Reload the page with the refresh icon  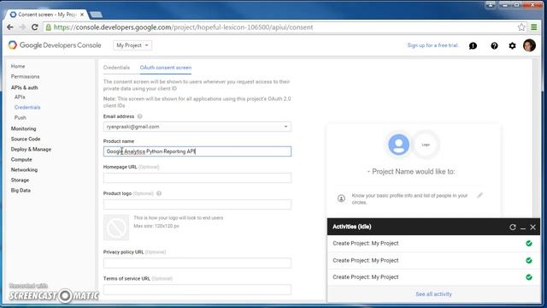34,27
